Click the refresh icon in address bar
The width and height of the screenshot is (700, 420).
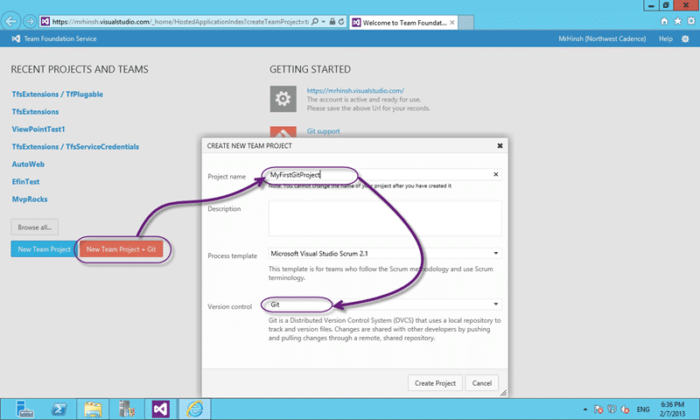[341, 21]
